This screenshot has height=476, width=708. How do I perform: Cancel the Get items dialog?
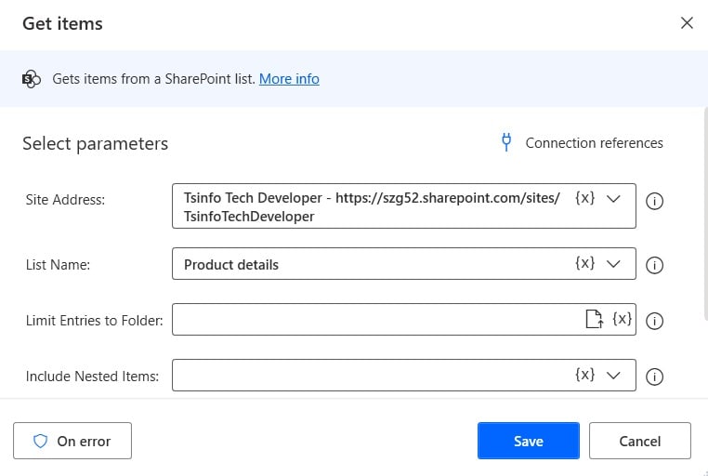(x=640, y=441)
